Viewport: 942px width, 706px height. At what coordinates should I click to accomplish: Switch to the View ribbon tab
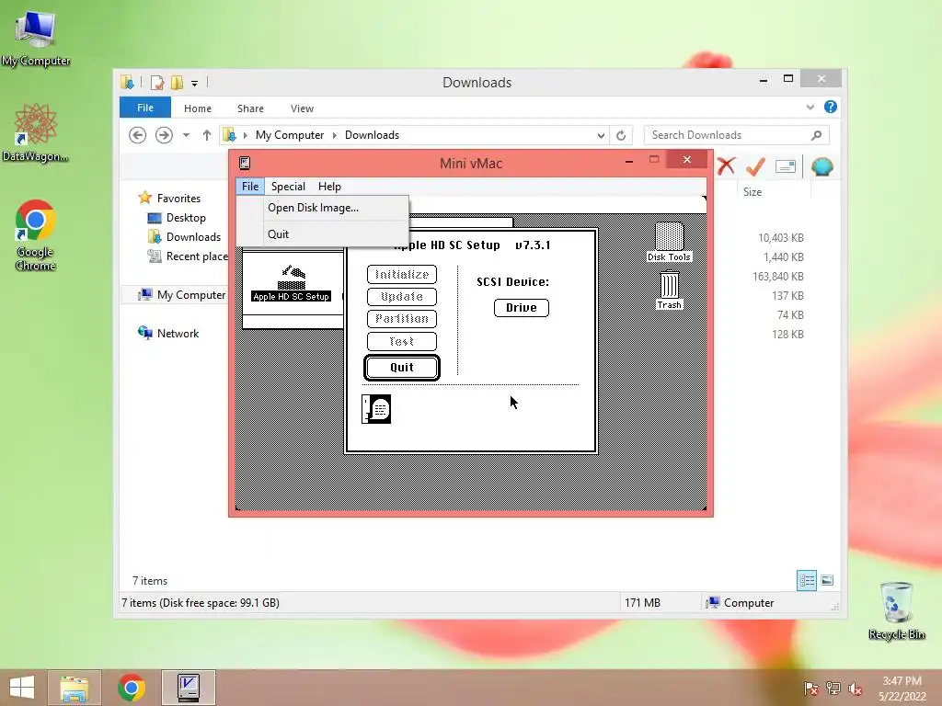[302, 108]
